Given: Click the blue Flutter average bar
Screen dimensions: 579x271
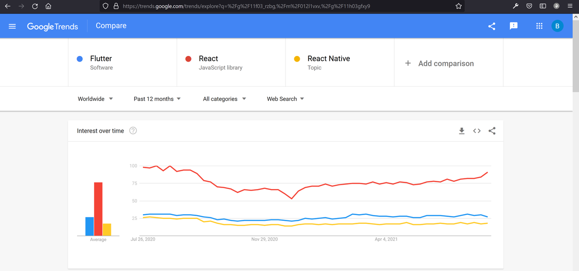Looking at the screenshot, I should [x=89, y=226].
